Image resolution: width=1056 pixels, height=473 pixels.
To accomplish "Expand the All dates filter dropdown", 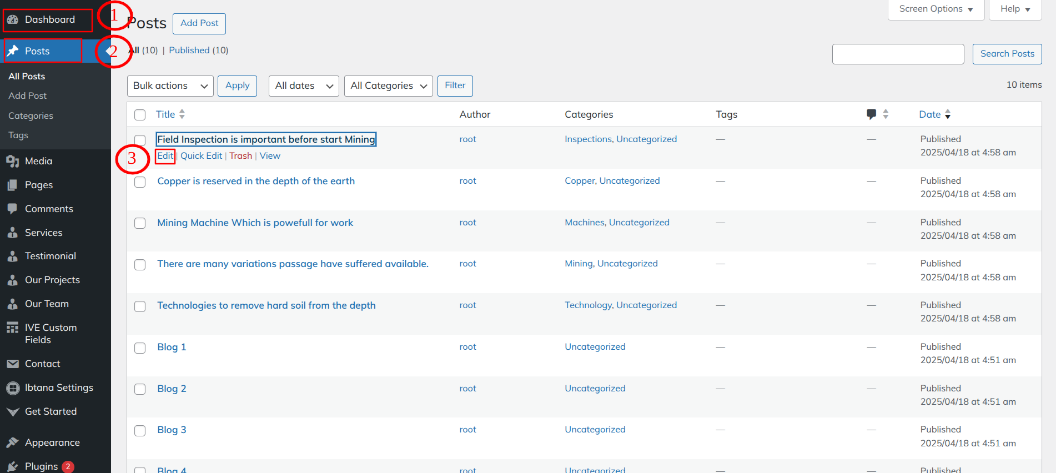I will (303, 86).
